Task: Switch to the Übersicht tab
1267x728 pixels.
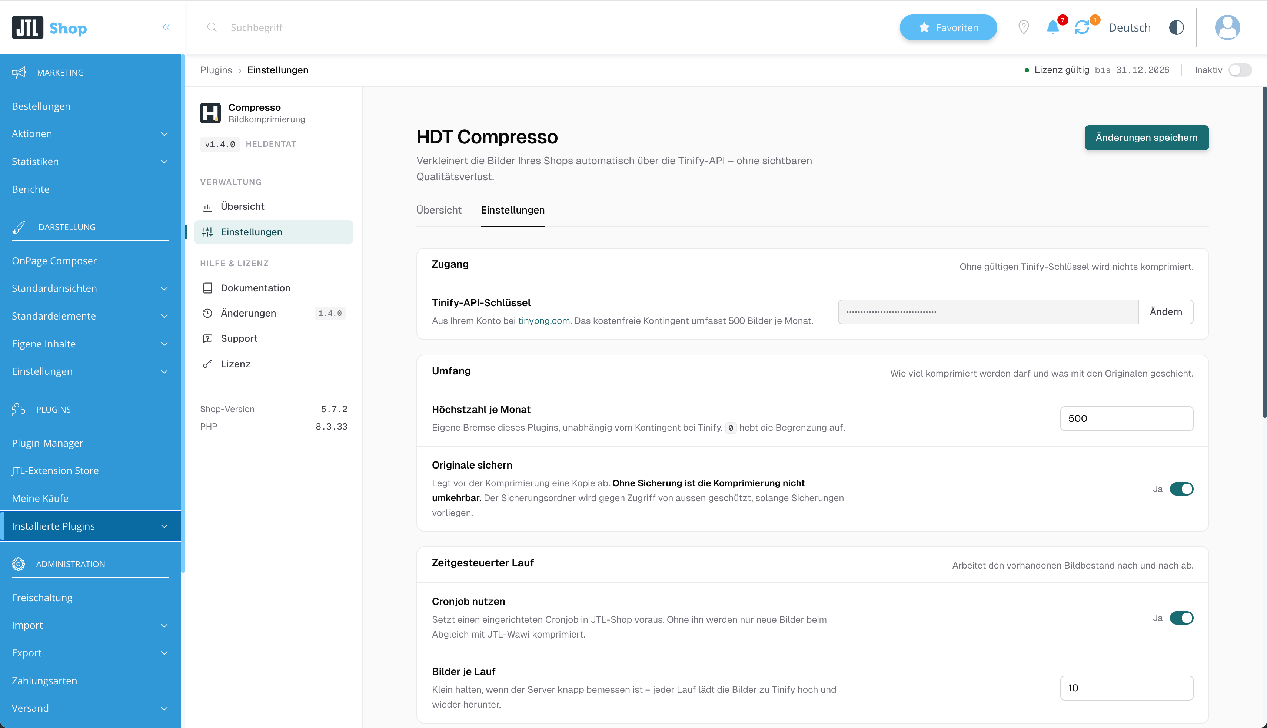Action: (439, 210)
